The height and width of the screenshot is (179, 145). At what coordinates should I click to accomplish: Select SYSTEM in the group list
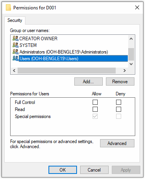click(x=28, y=45)
